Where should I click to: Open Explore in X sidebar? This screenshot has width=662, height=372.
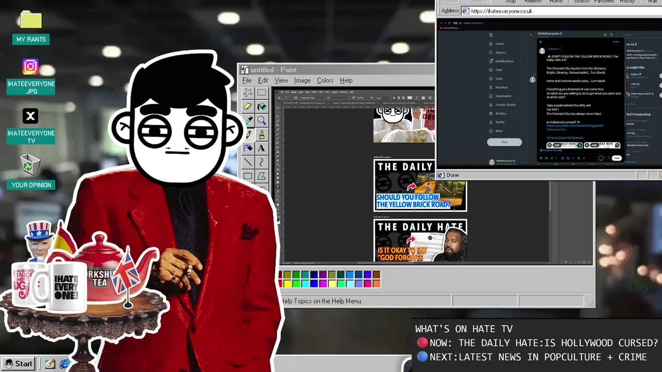pyautogui.click(x=498, y=53)
